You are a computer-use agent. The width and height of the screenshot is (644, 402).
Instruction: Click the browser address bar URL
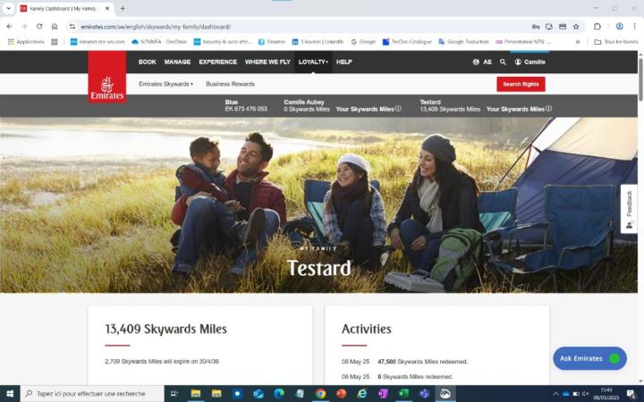[x=156, y=27]
